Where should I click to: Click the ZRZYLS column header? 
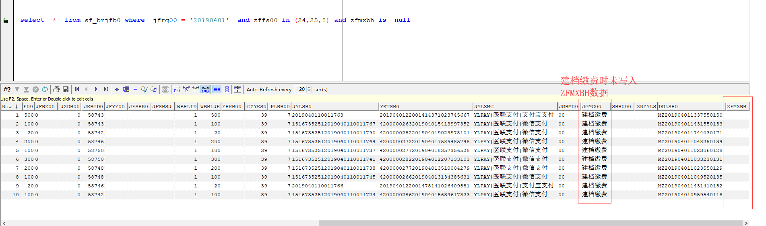(x=646, y=107)
